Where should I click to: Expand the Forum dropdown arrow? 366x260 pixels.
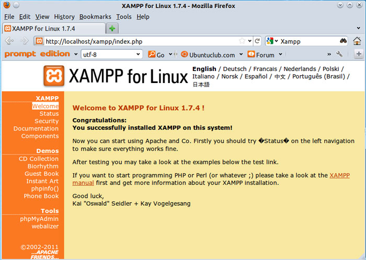[280, 54]
